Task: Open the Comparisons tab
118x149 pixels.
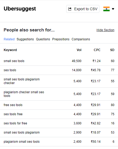Action: click(81, 39)
